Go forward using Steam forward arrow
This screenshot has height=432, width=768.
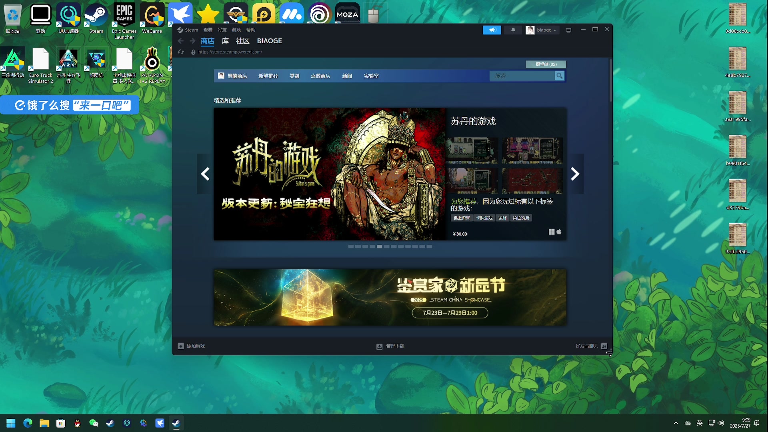click(192, 41)
